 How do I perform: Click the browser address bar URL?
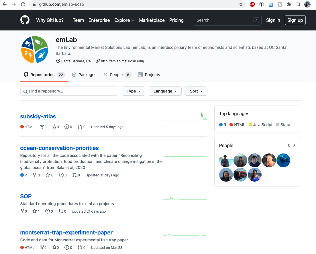61,4
